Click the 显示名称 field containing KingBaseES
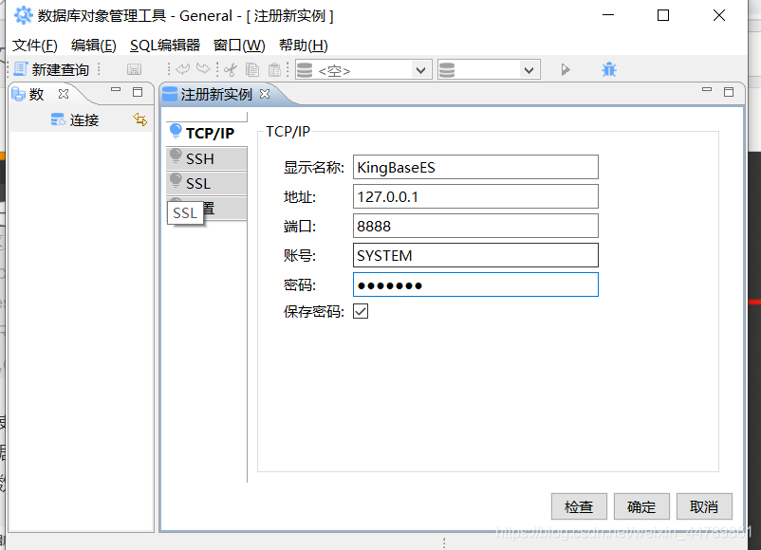Screen dimensions: 761x550 coord(475,167)
